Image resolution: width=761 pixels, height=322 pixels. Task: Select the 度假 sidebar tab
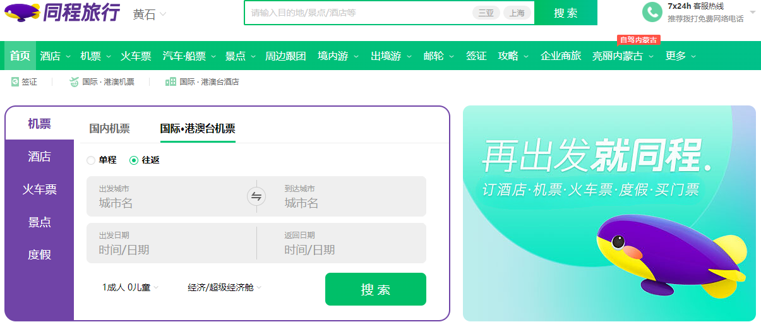[39, 255]
